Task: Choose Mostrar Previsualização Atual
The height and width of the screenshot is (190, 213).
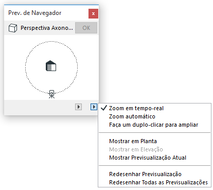Action: 154,158
